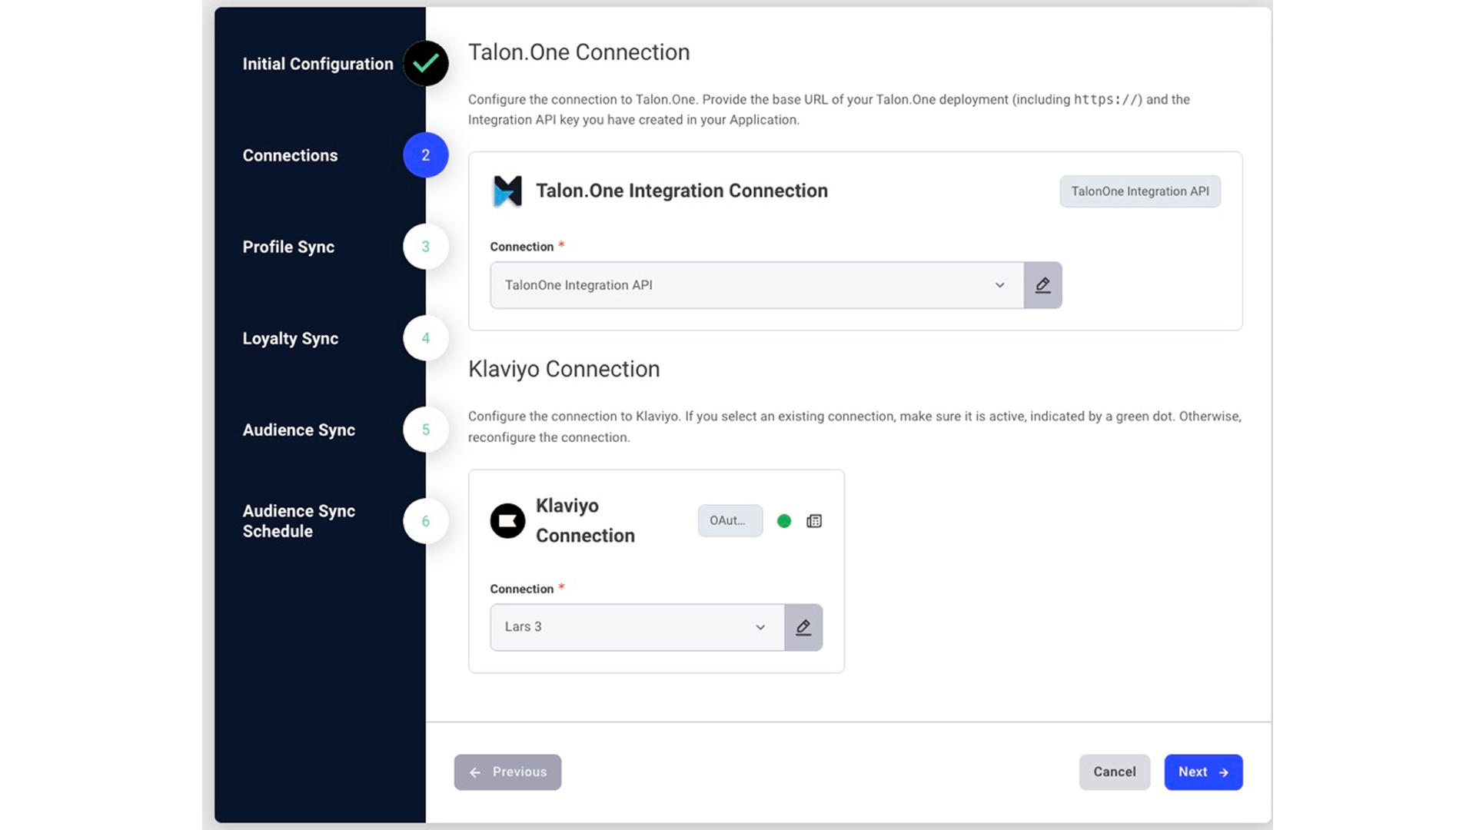
Task: Click the green active status dot
Action: (784, 521)
